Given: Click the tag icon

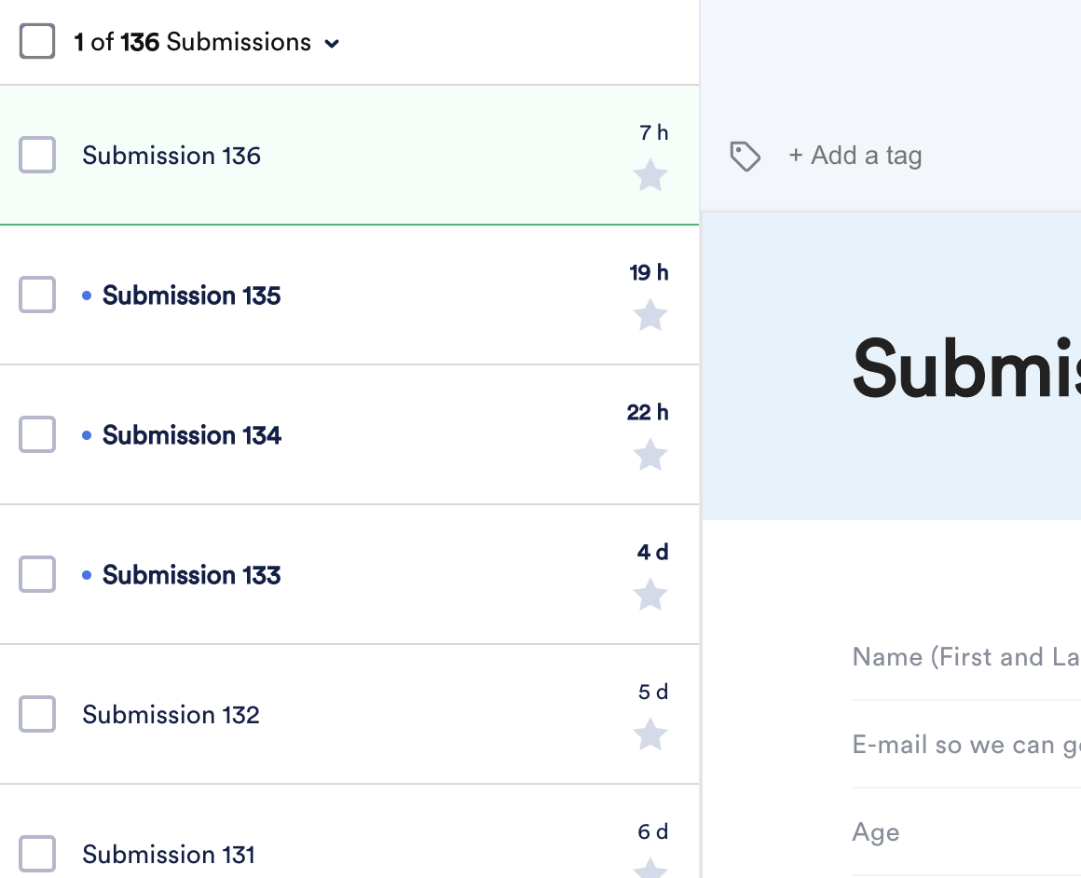Looking at the screenshot, I should point(745,156).
